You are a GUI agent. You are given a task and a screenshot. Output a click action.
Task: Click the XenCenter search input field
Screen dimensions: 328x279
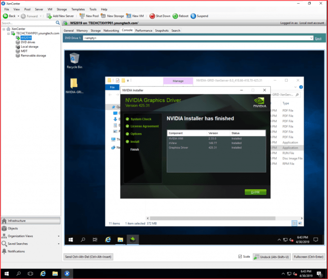[28, 23]
